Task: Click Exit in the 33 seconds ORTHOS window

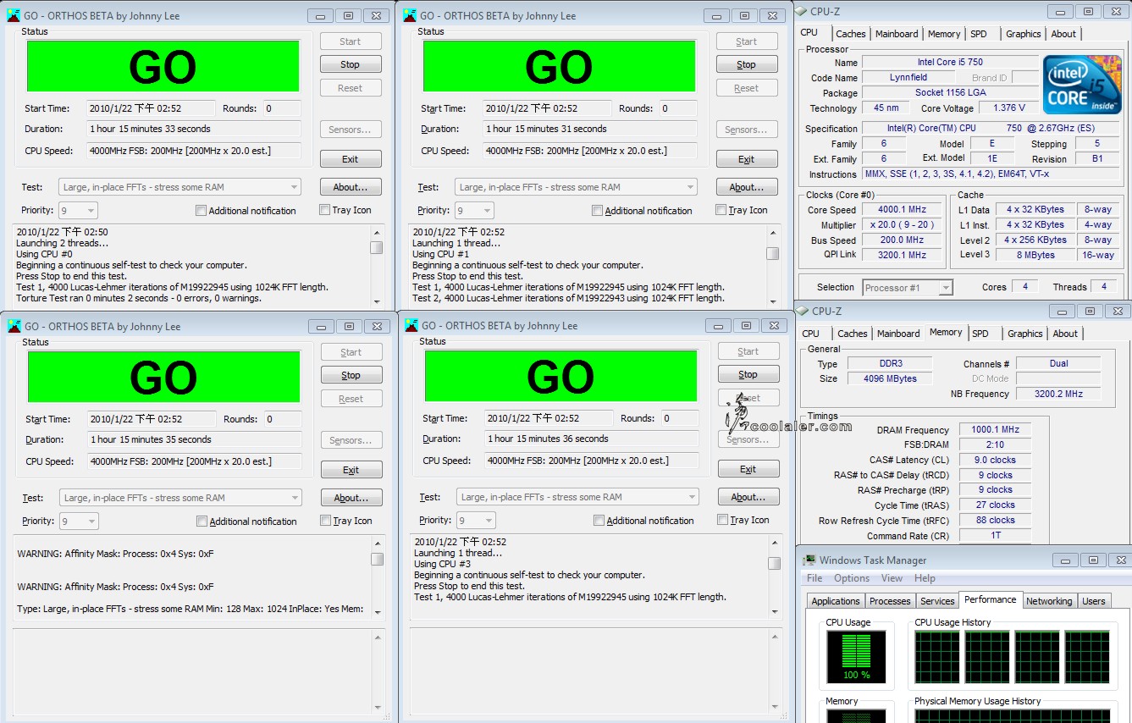Action: click(x=351, y=159)
